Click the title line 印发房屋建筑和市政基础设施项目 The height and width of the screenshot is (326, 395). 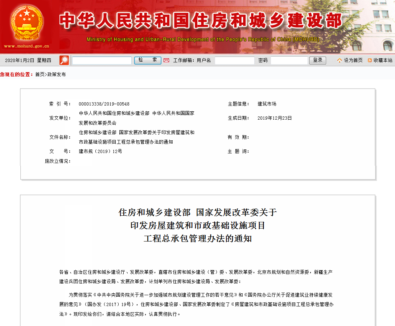[198, 225]
